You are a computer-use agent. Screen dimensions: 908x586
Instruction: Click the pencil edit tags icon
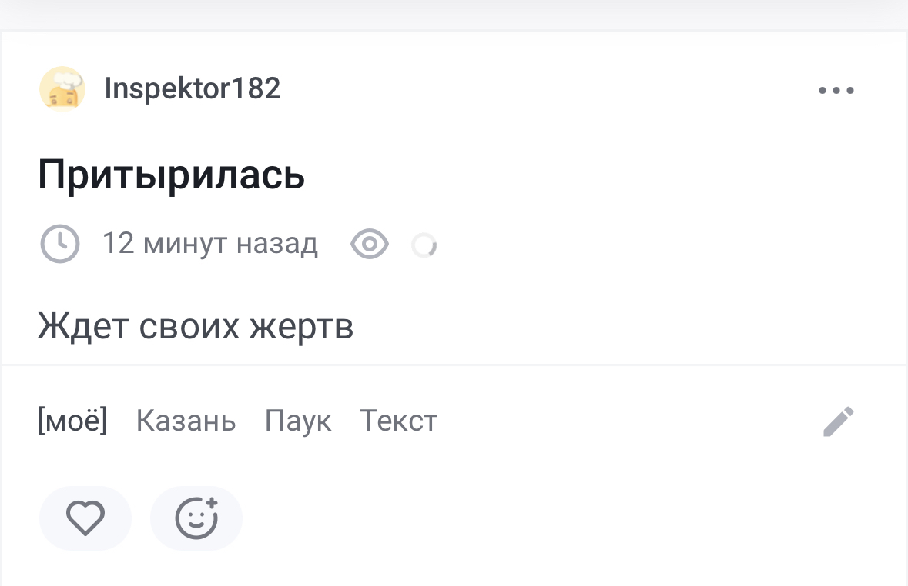[839, 421]
